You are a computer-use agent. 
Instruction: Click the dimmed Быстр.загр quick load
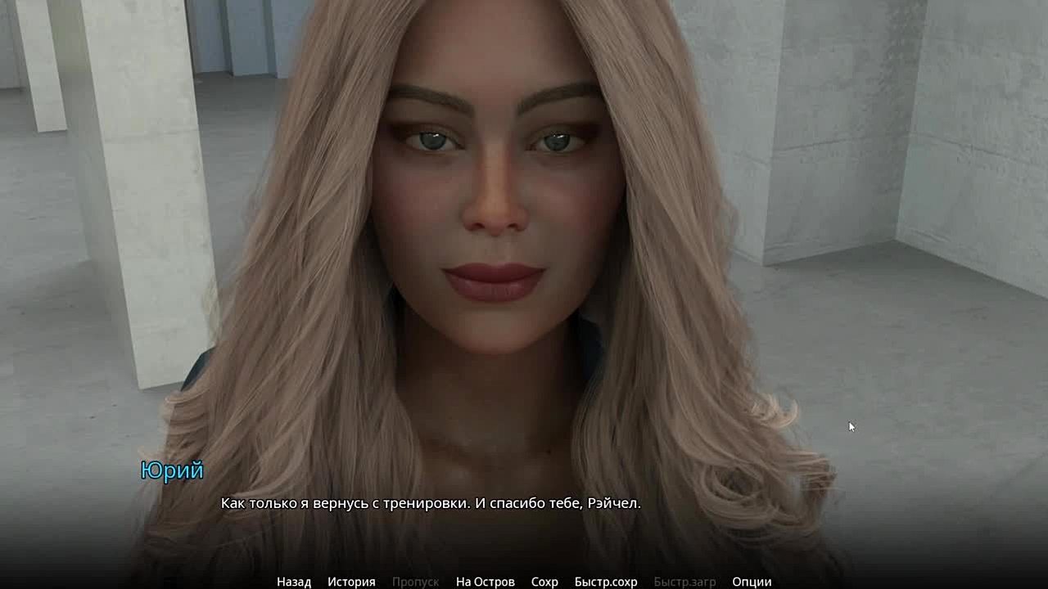[684, 582]
